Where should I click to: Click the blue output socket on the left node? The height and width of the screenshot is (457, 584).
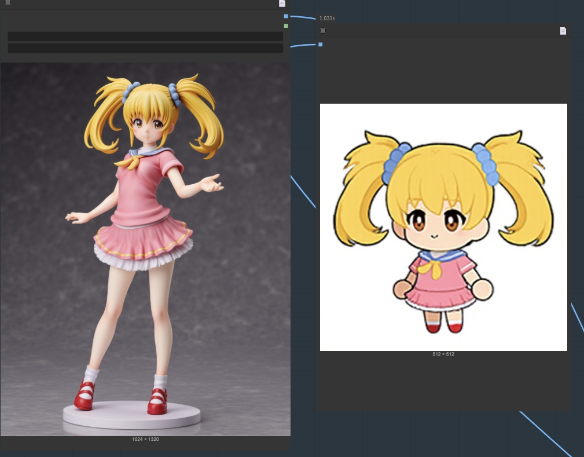point(286,16)
